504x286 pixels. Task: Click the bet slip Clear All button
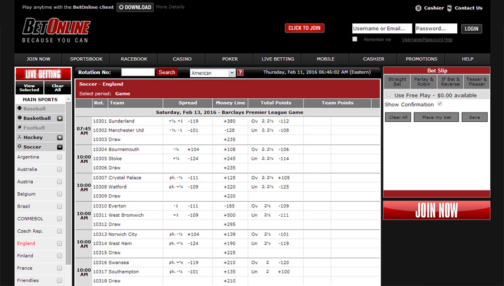(x=398, y=117)
